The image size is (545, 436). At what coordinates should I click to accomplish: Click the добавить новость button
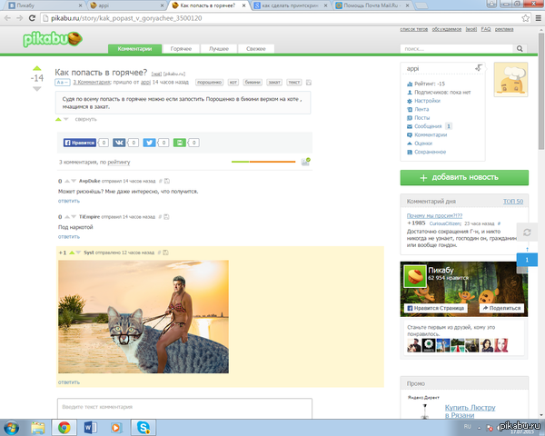tap(464, 177)
